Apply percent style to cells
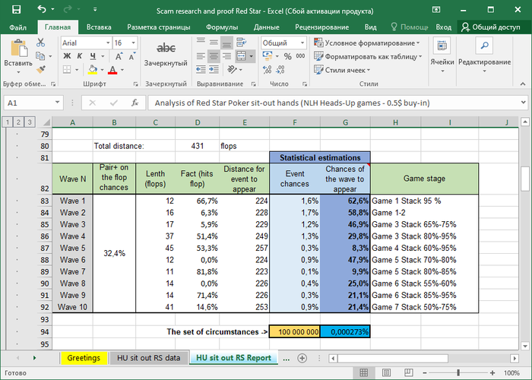Image resolution: width=532 pixels, height=380 pixels. tap(288, 56)
